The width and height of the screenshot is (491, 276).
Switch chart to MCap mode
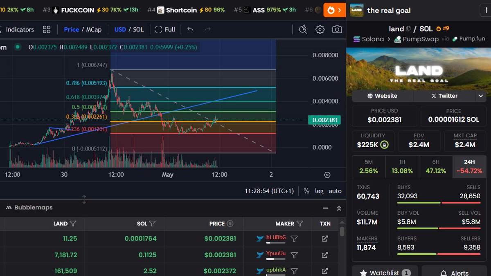pos(93,29)
